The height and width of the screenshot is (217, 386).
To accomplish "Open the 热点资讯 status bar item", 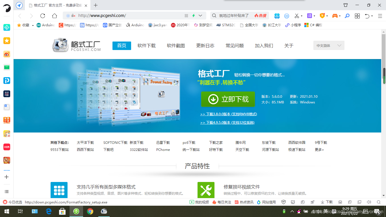I will (x=244, y=202).
